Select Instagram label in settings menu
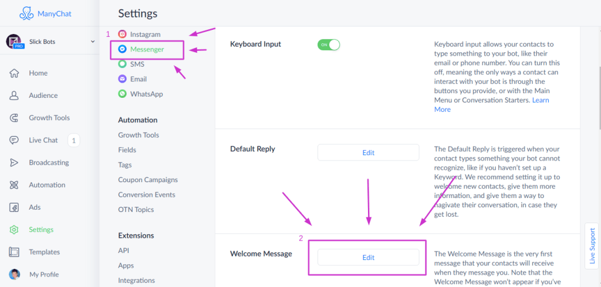The height and width of the screenshot is (287, 601). tap(146, 35)
